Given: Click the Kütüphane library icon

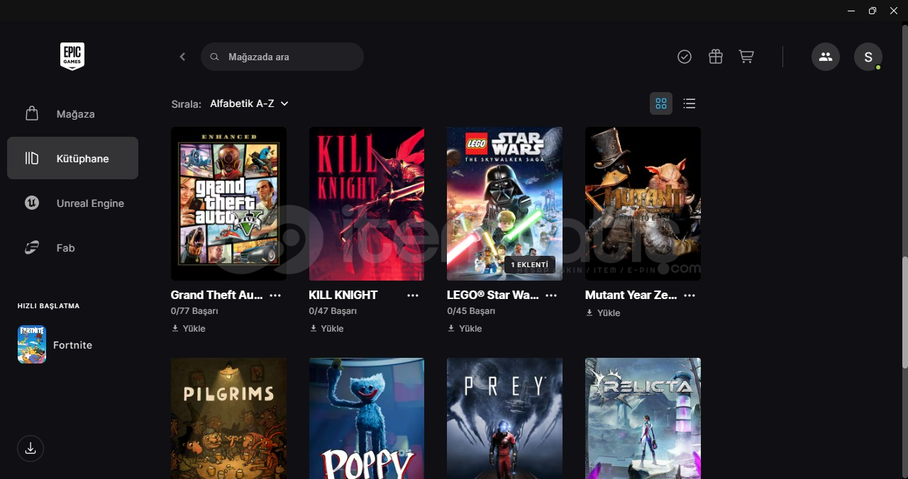Looking at the screenshot, I should [32, 158].
